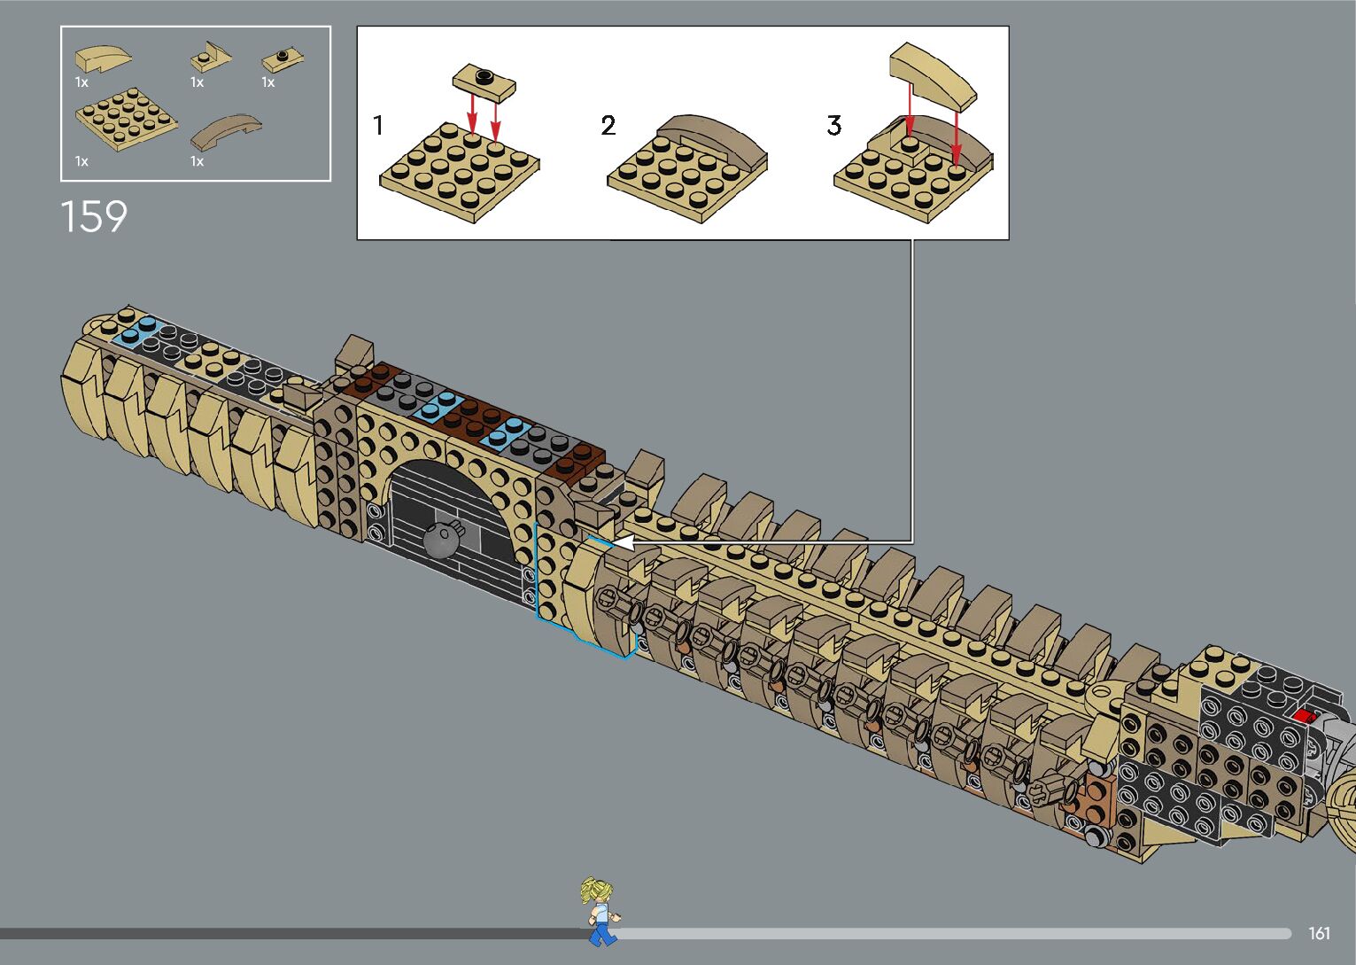Click the dark completed part of progress bar
This screenshot has height=965, width=1356.
(x=292, y=934)
